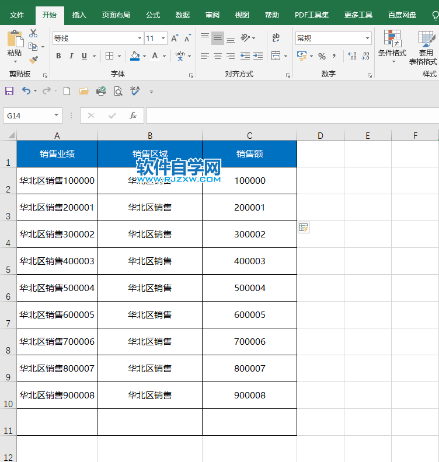Toggle middle vertical alignment button
This screenshot has width=439, height=462.
218,38
